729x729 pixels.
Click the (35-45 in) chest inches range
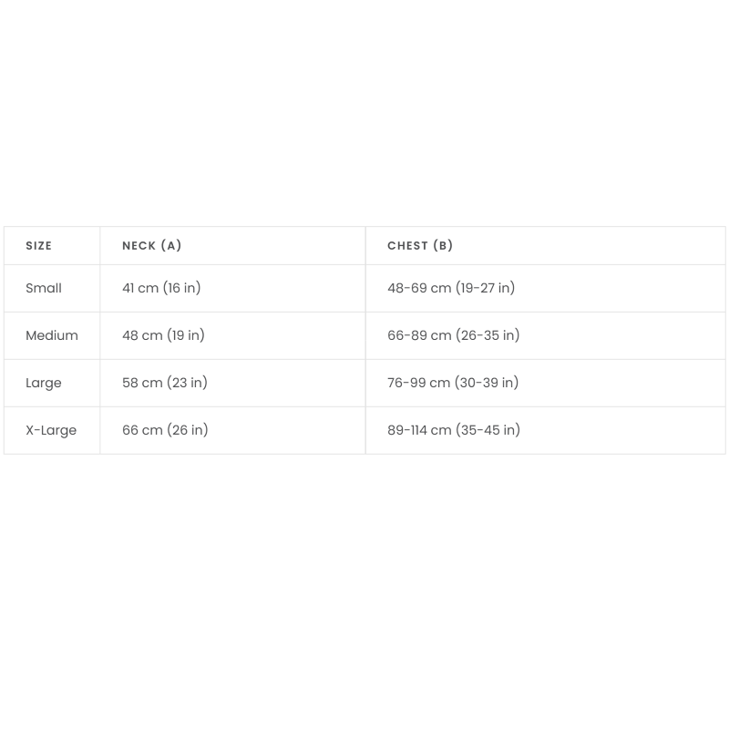(x=488, y=430)
